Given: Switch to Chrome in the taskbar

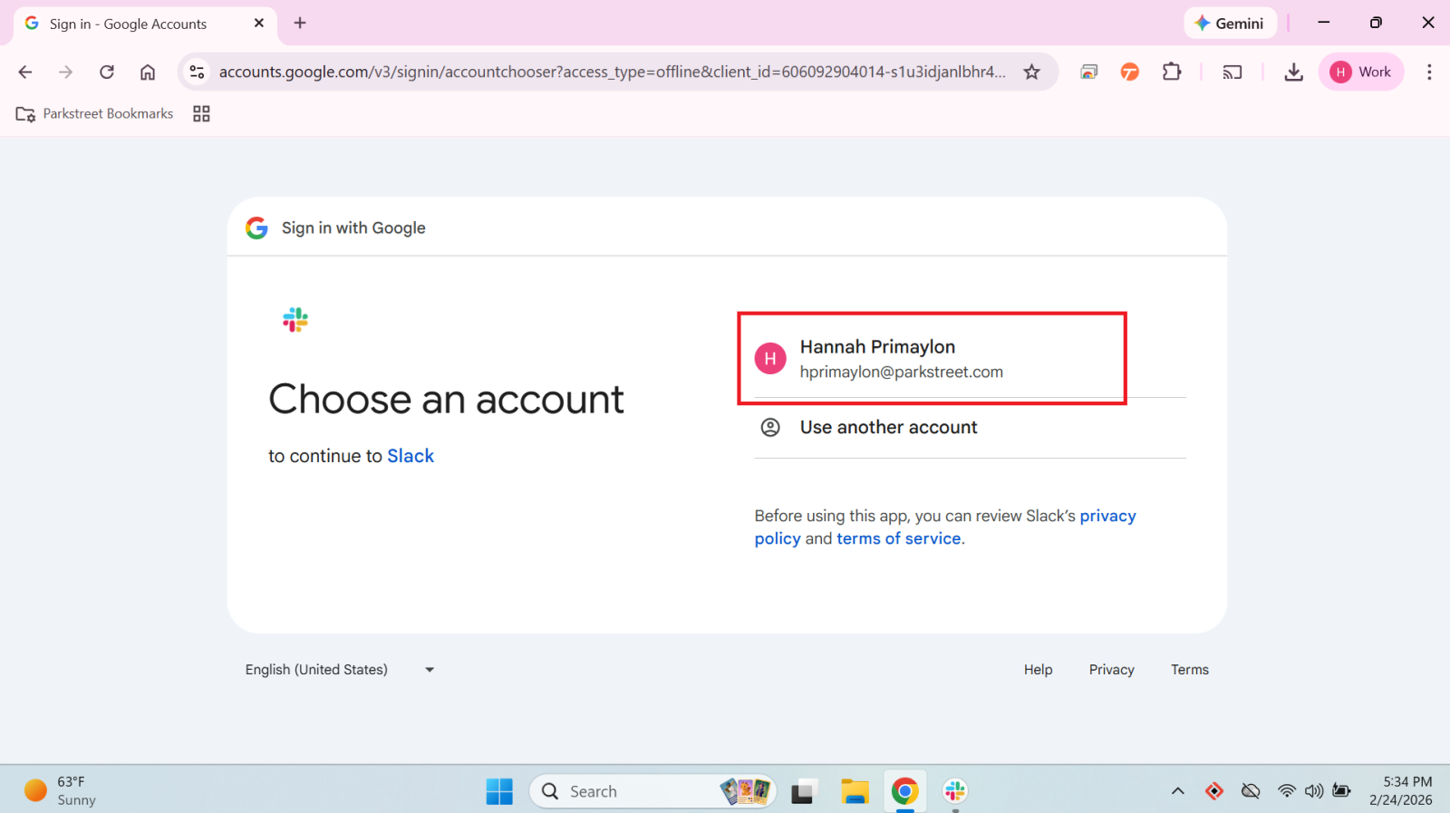Looking at the screenshot, I should coord(904,791).
